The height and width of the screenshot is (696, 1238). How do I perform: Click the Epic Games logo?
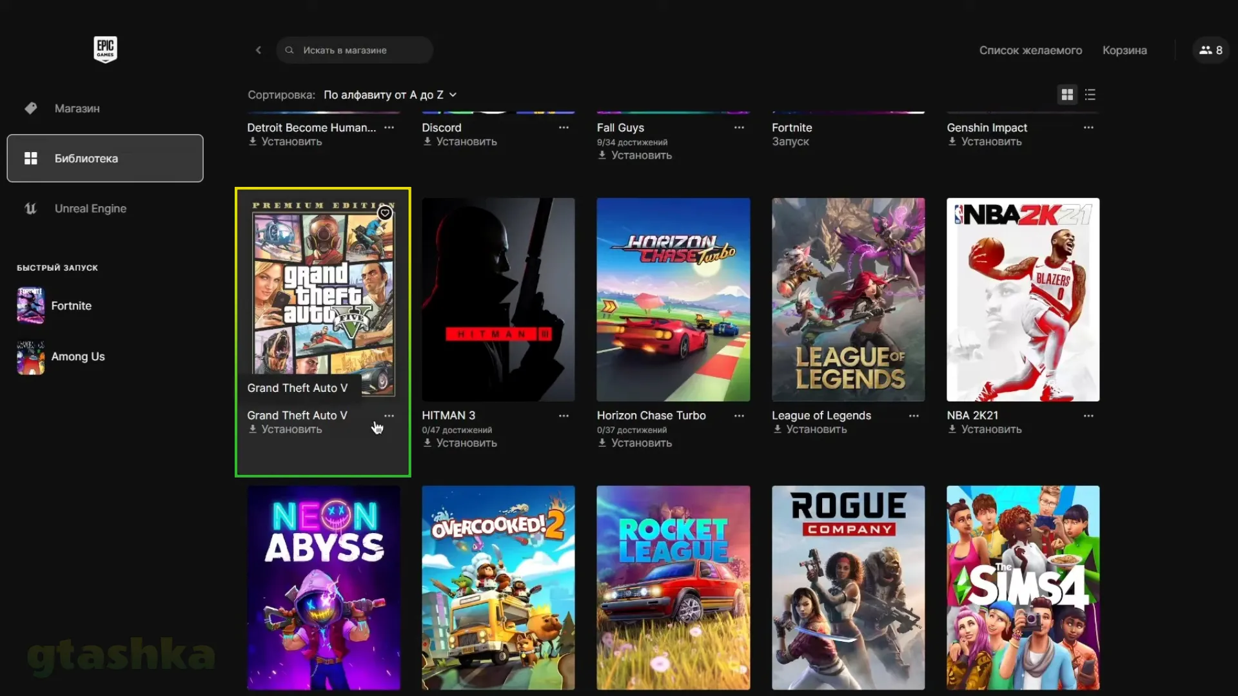(x=105, y=49)
